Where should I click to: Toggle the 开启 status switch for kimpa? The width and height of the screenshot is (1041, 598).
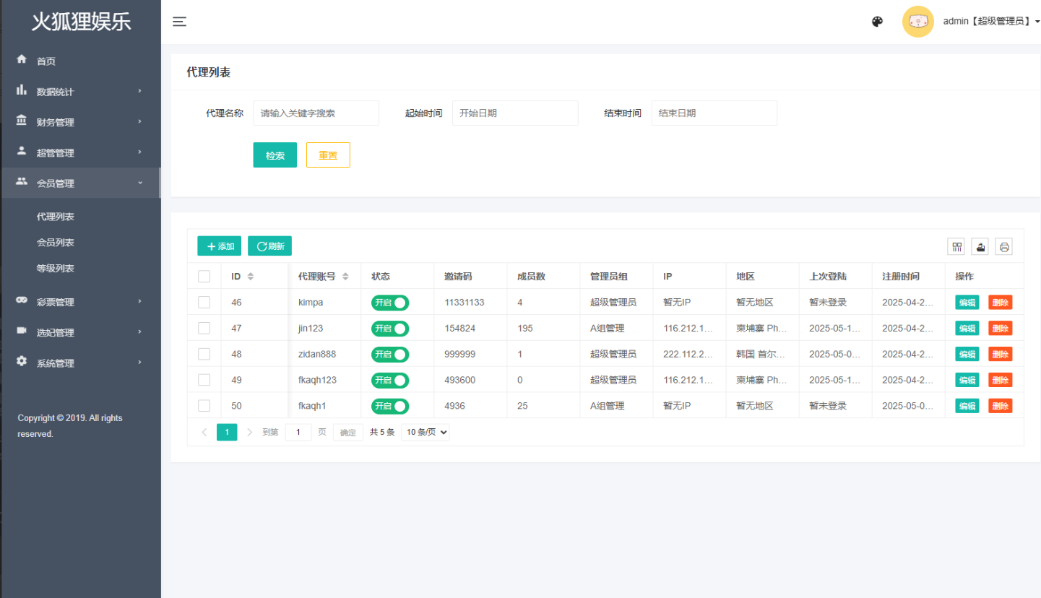pos(390,303)
